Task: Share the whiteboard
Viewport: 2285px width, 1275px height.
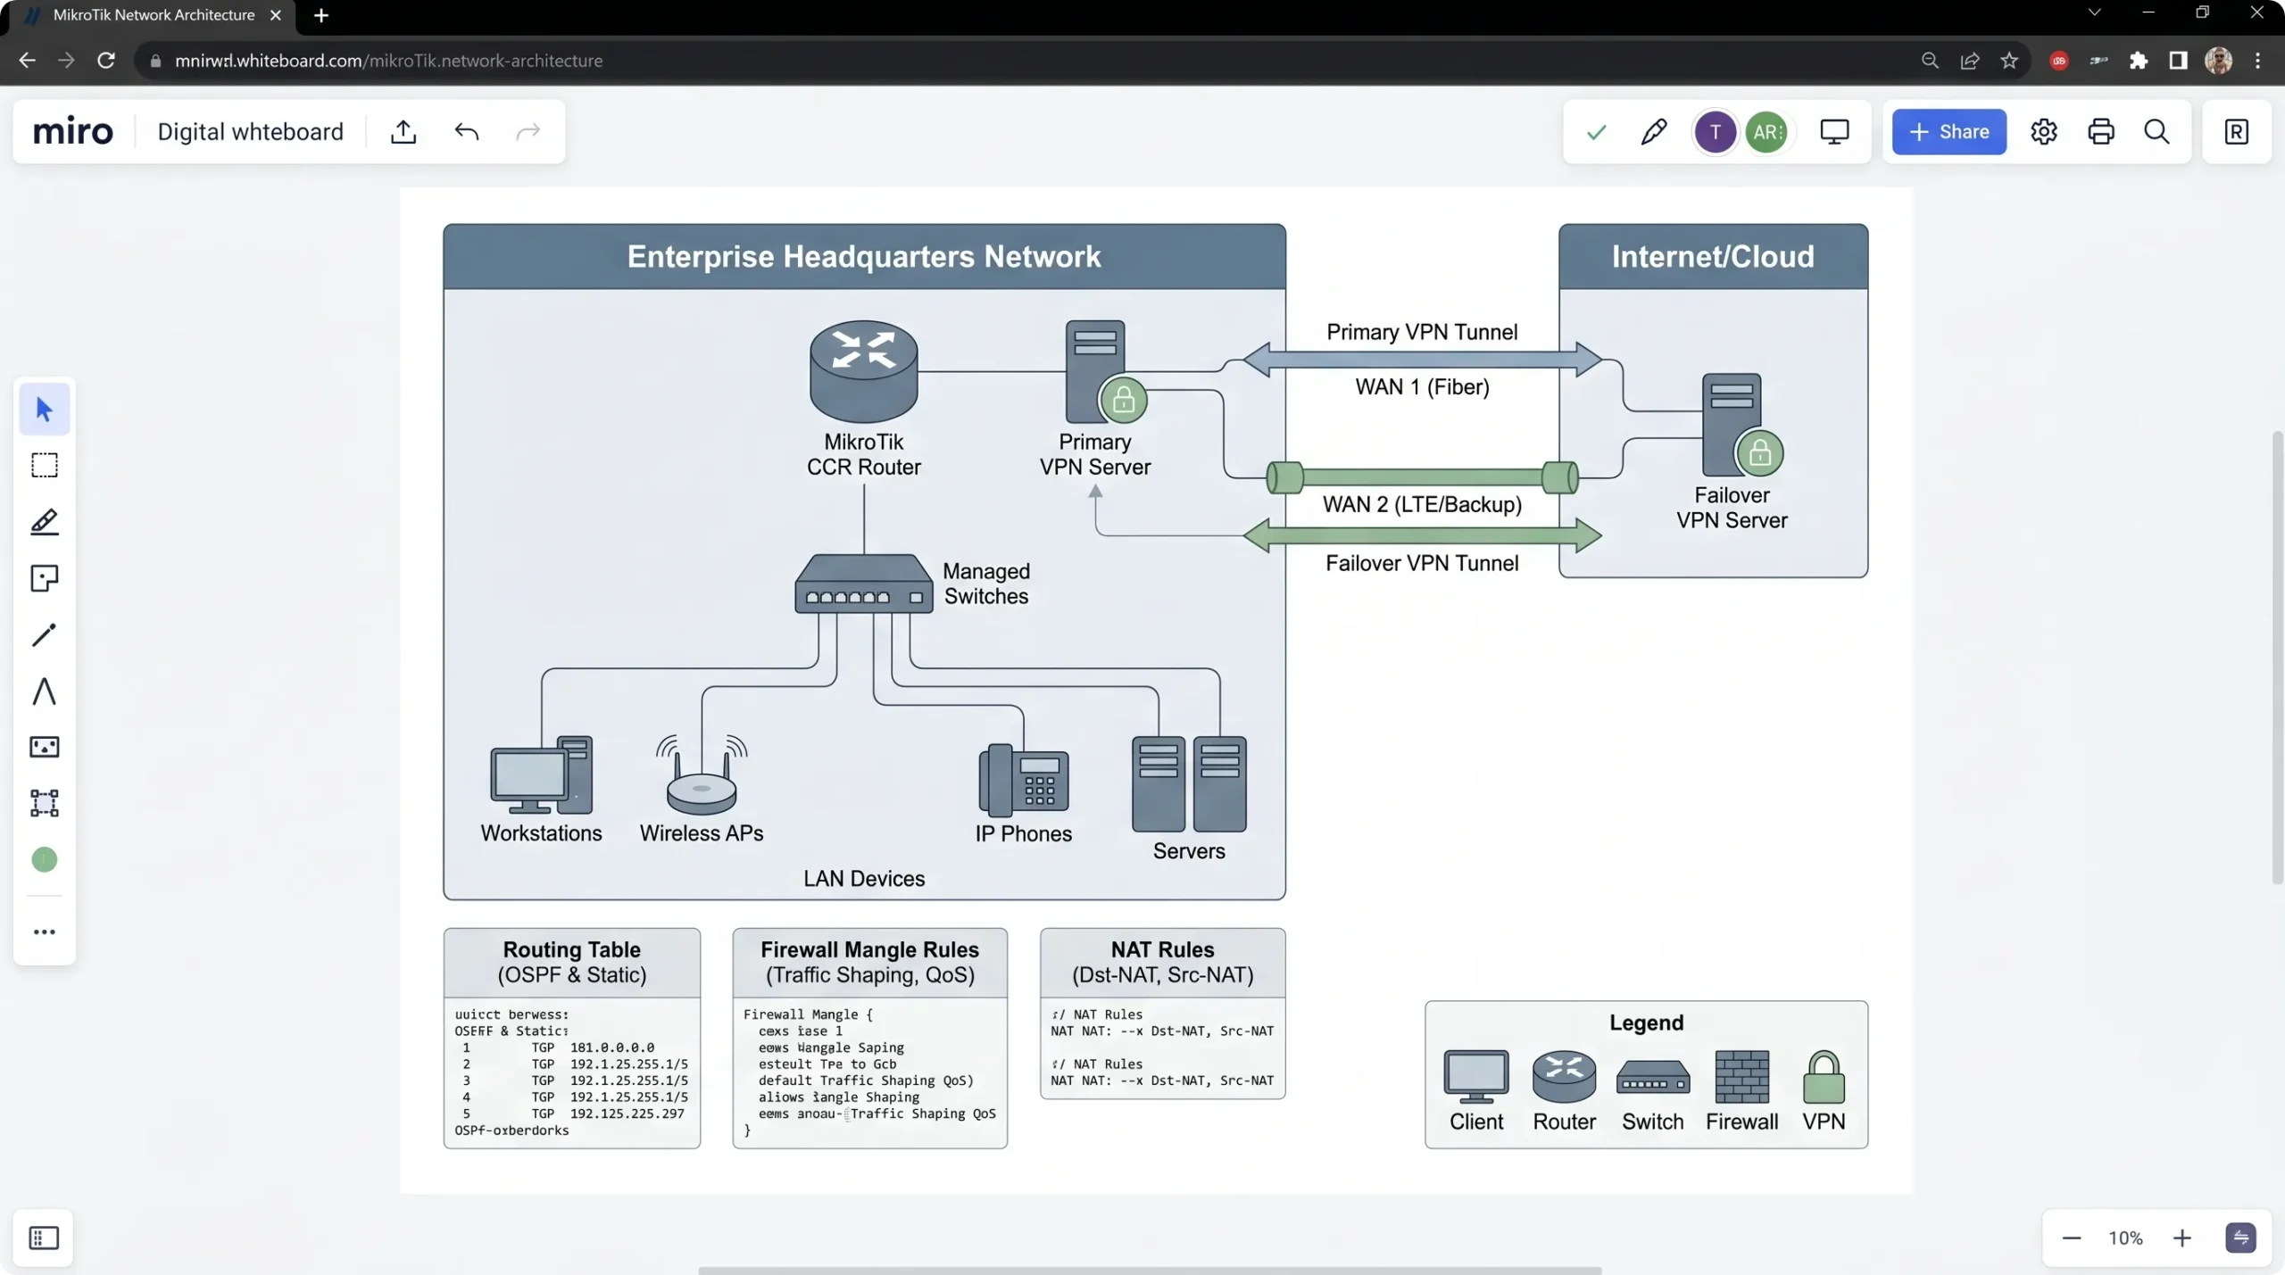Action: click(1948, 132)
